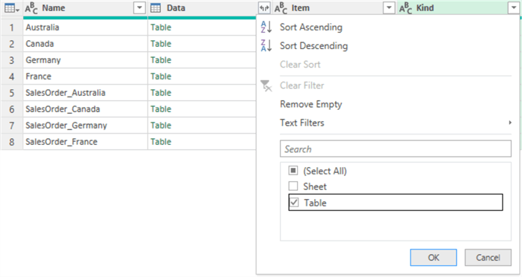
Task: Select the Canada name cell
Action: tap(86, 44)
